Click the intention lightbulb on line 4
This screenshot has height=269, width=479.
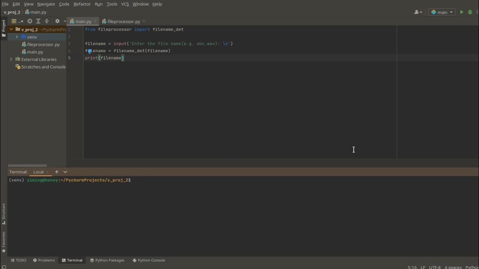(90, 51)
